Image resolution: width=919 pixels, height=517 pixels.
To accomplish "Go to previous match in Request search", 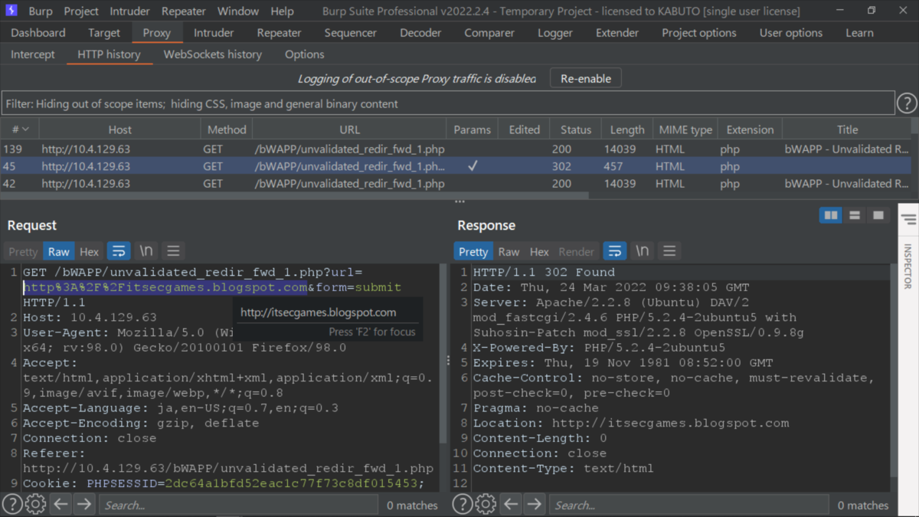I will click(61, 504).
